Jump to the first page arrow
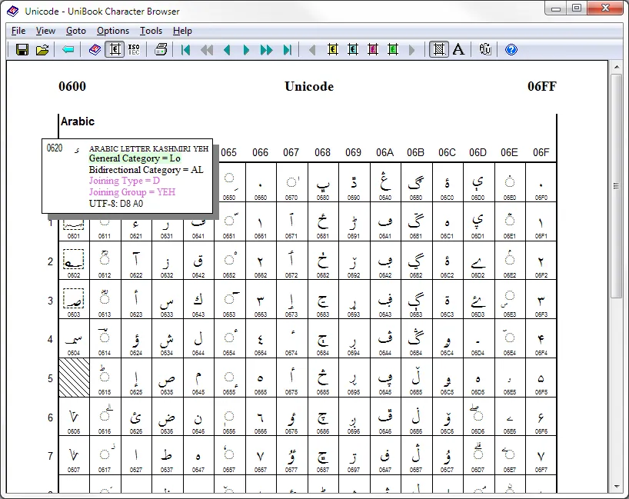 [185, 50]
